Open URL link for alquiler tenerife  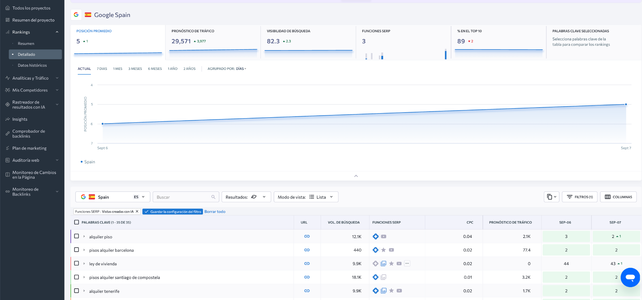307,291
